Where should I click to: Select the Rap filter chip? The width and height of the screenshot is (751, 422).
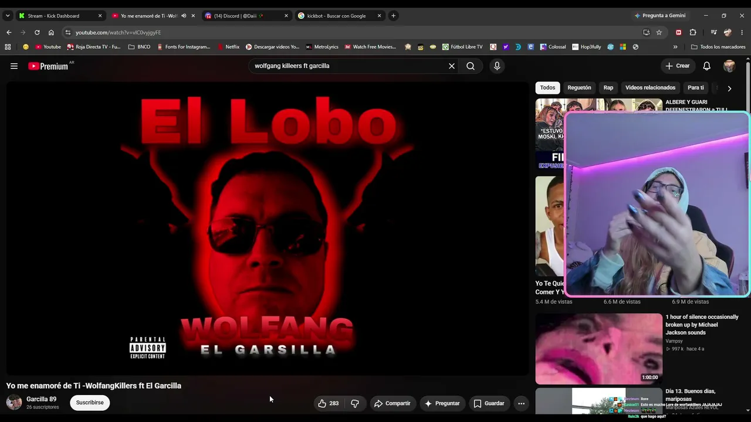click(608, 88)
